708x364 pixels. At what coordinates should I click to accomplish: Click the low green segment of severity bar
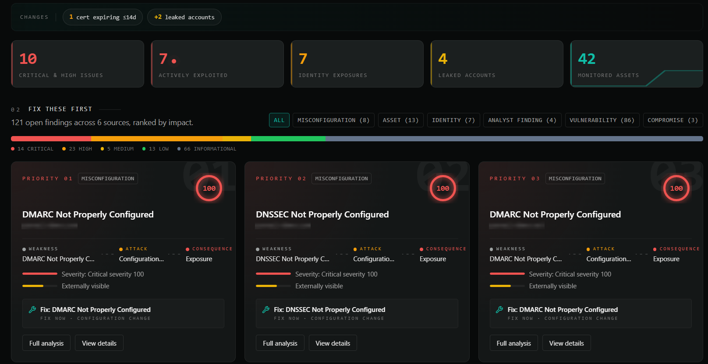(x=288, y=139)
